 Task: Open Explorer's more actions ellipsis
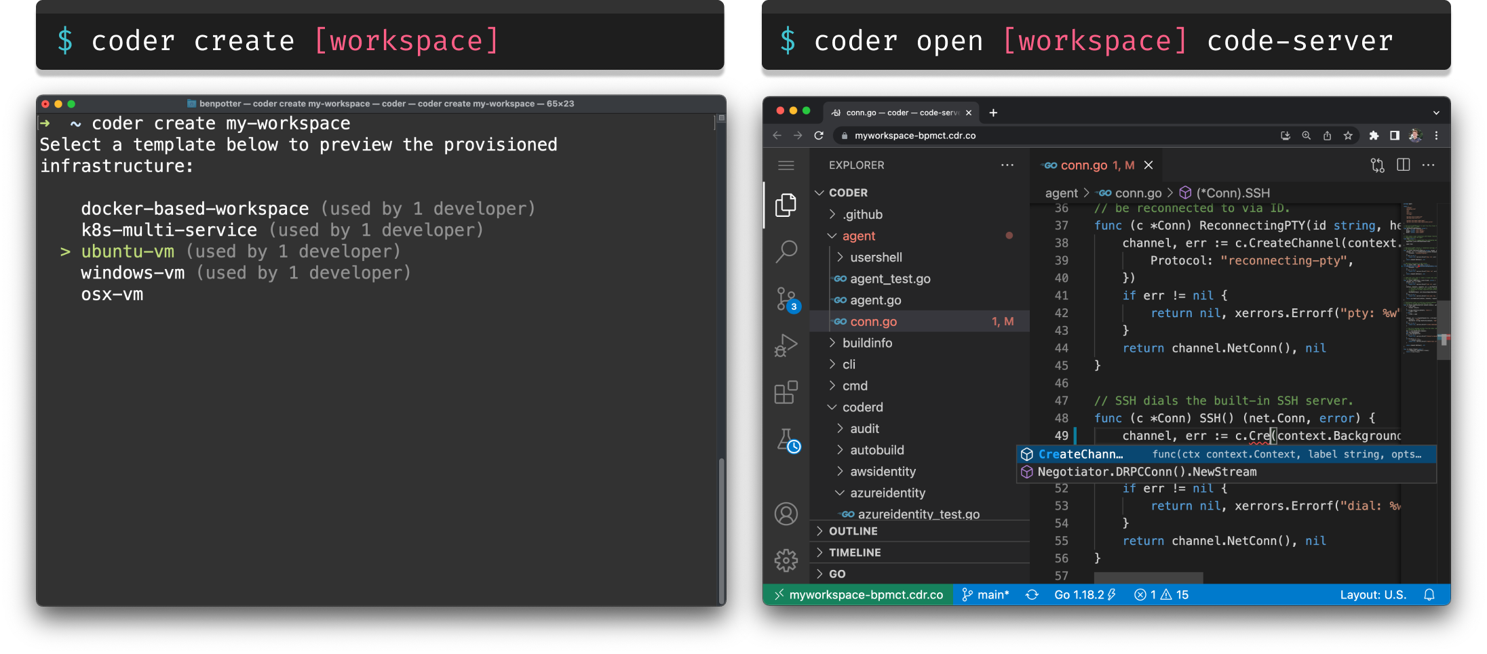tap(1007, 165)
